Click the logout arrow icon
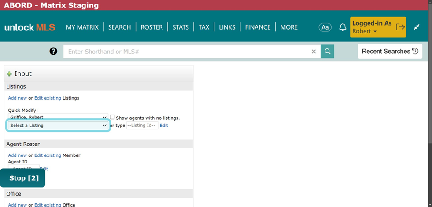 (x=400, y=27)
